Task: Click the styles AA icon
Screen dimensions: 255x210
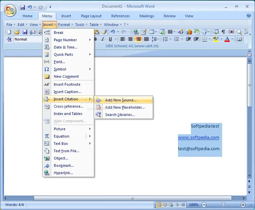Action: point(9,39)
